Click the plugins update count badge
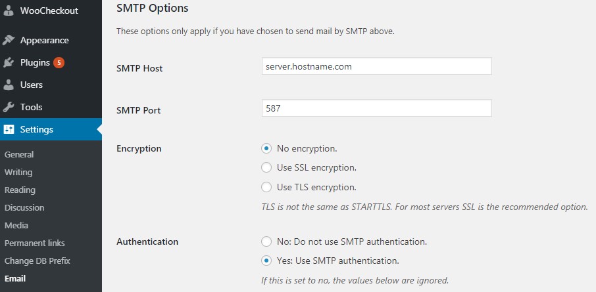596x292 pixels. [59, 63]
